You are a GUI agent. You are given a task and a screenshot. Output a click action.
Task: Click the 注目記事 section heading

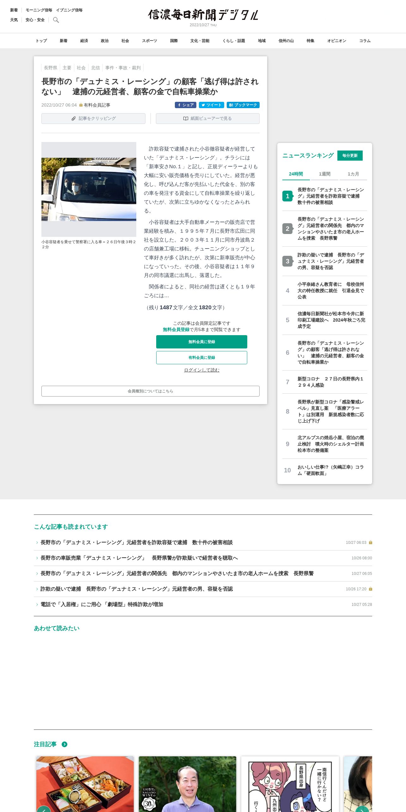point(45,744)
